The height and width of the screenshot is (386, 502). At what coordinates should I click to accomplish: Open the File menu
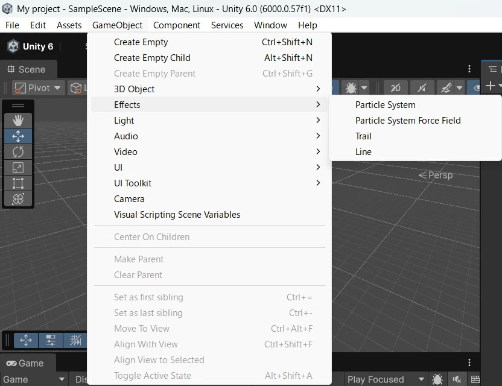point(13,25)
